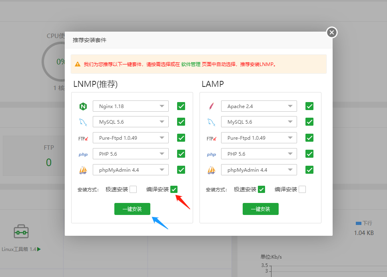387x277 pixels.
Task: Click 一键安装 button under LAMP
Action: coord(261,209)
